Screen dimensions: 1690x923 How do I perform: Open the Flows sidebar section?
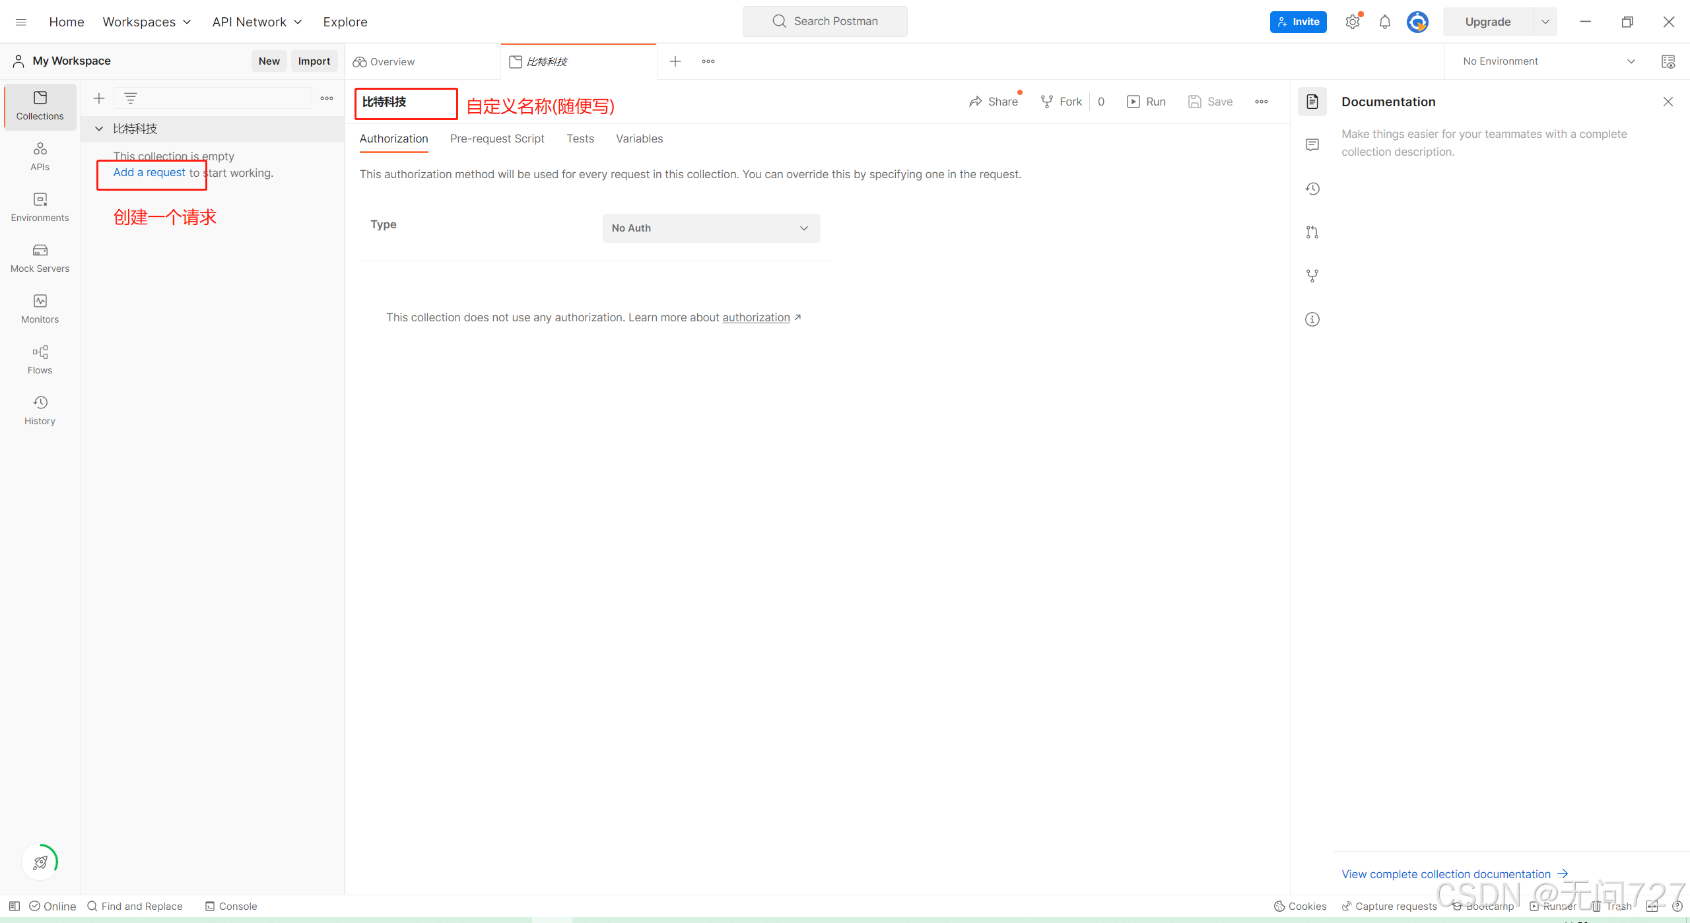pyautogui.click(x=40, y=359)
